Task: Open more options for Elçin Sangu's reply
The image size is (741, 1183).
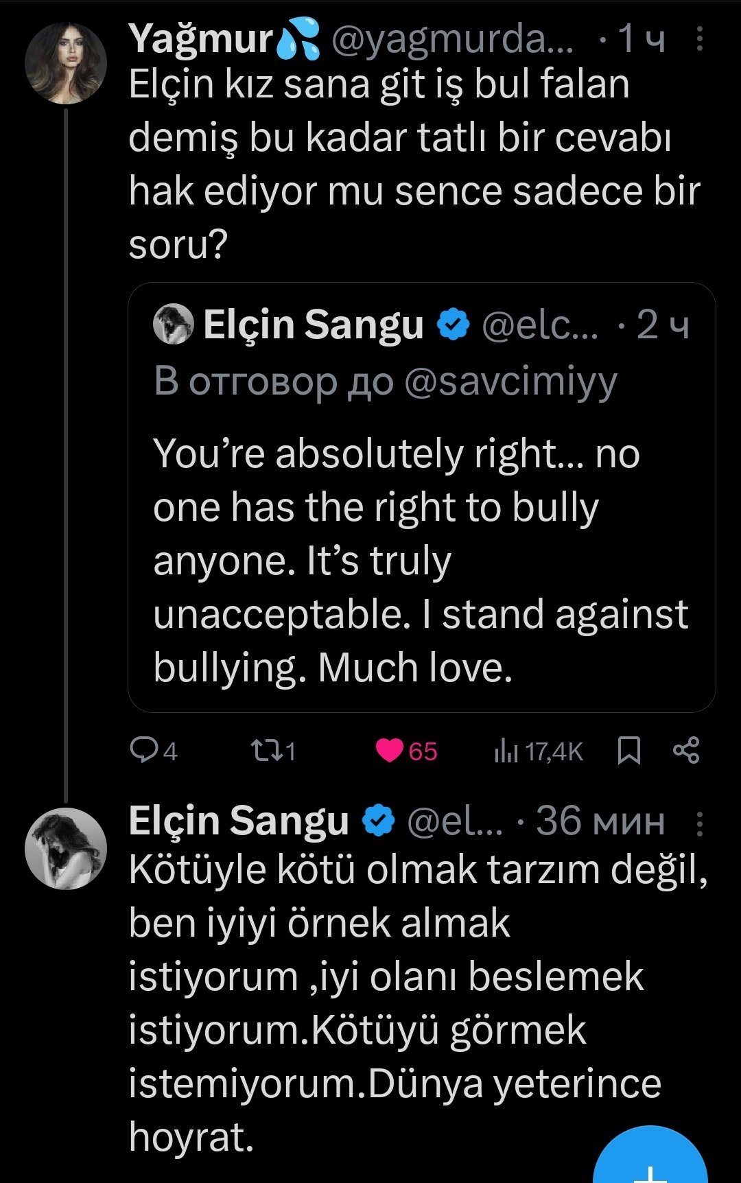Action: coord(699,823)
